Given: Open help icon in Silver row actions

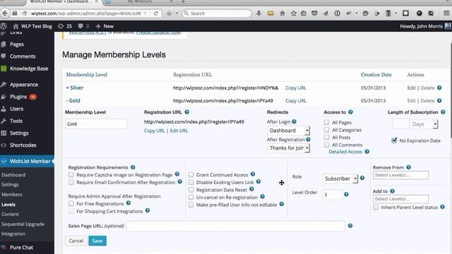Looking at the screenshot, I should [x=439, y=87].
